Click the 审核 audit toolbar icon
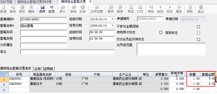This screenshot has height=94, width=217. (73, 7)
